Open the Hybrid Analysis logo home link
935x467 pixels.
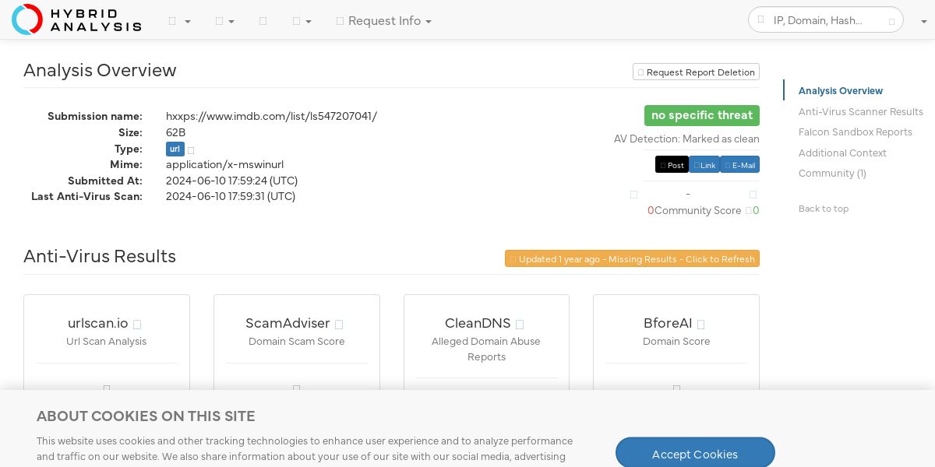click(76, 19)
